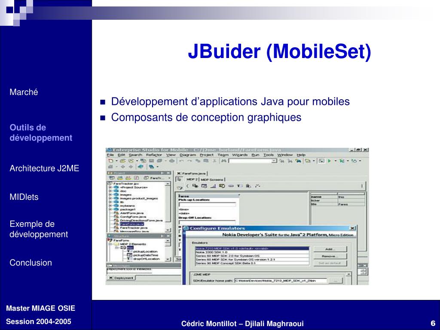Open DrivingDirectionsForm.java in project tree
440x330 pixels.
[x=141, y=220]
